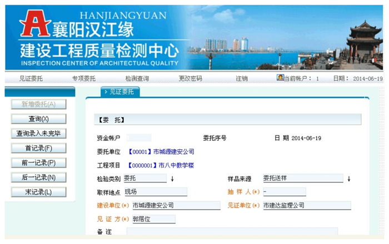The height and width of the screenshot is (244, 389).
Task: Click 注销 to log out
Action: click(x=242, y=79)
